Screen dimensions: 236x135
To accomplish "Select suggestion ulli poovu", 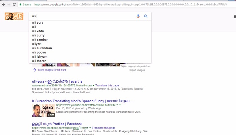I will pyautogui.click(x=90, y=52).
